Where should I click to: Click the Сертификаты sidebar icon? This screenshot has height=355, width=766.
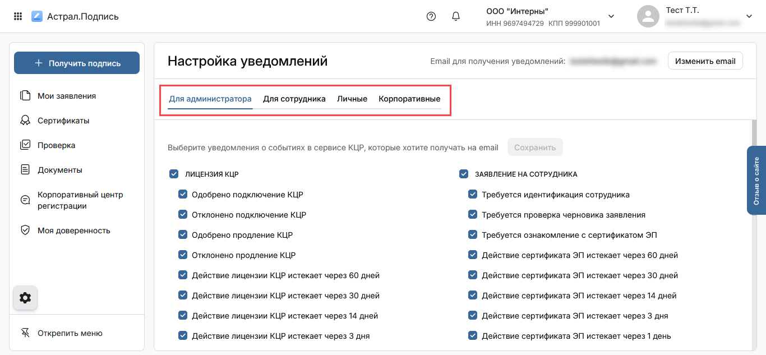pos(25,121)
